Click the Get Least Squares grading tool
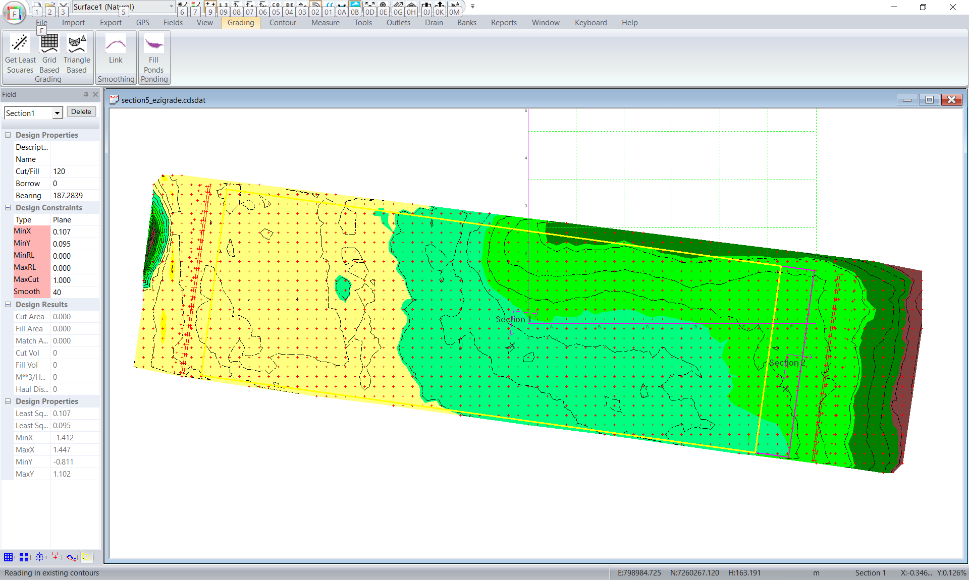This screenshot has width=969, height=580. click(x=20, y=53)
